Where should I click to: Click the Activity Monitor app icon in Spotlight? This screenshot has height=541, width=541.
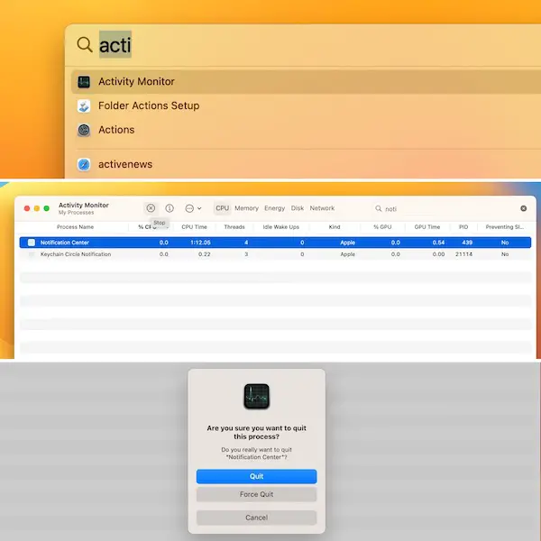coord(84,82)
